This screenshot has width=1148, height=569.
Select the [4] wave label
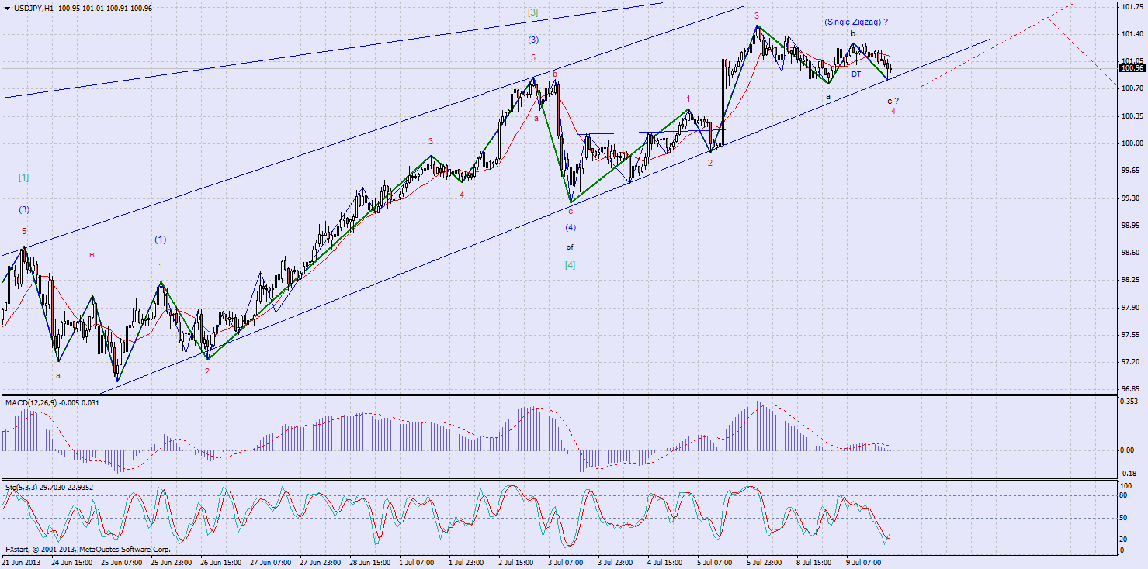(x=570, y=265)
